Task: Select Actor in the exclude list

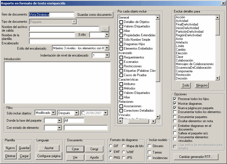Action: tap(179, 39)
